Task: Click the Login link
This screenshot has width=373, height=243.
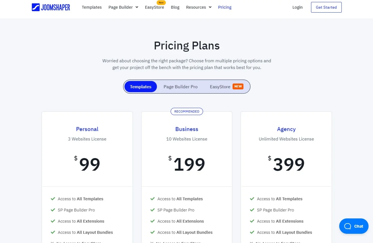Action: click(297, 7)
